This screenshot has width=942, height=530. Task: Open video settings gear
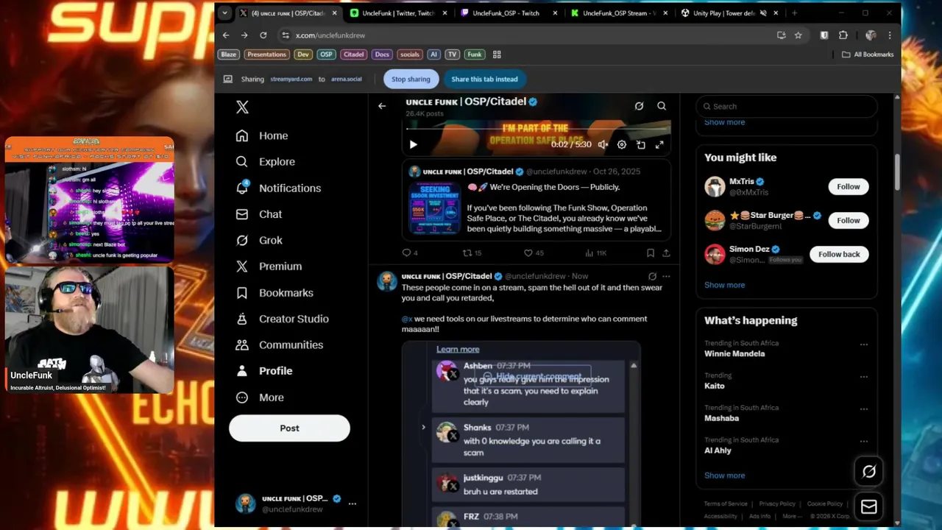(x=622, y=145)
